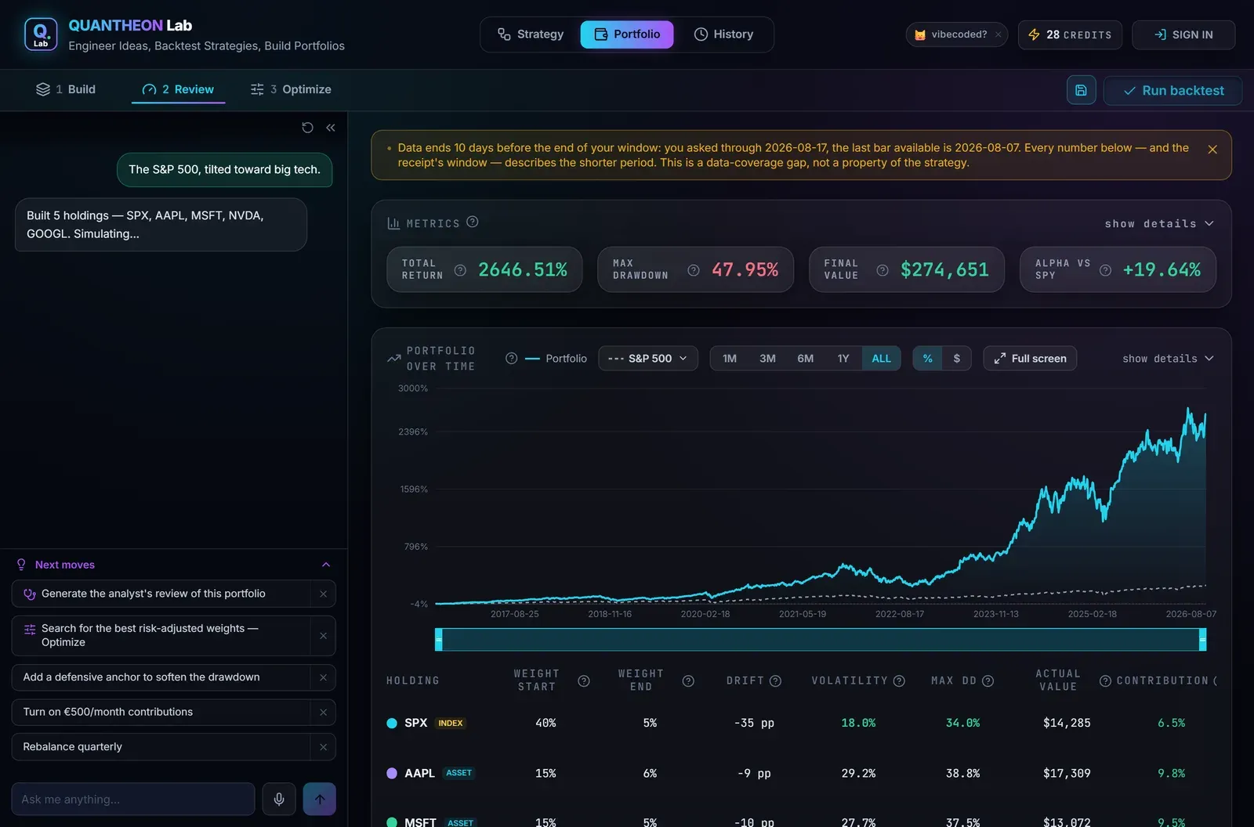Screen dimensions: 1254x827
Task: Dismiss the defensive anchor suggestion
Action: pyautogui.click(x=323, y=677)
